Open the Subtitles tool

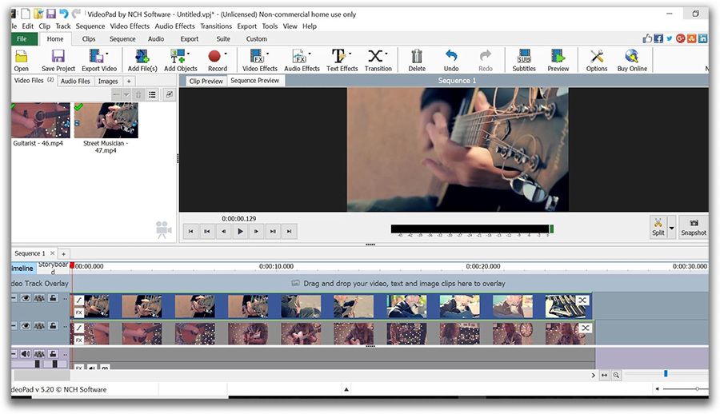coord(524,57)
